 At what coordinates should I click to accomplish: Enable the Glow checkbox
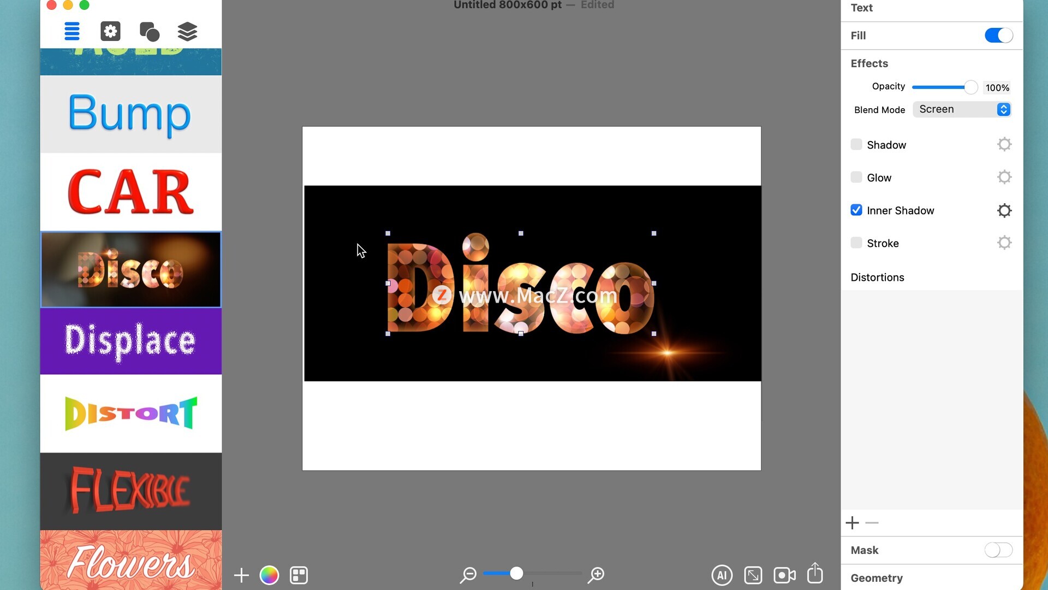tap(856, 178)
